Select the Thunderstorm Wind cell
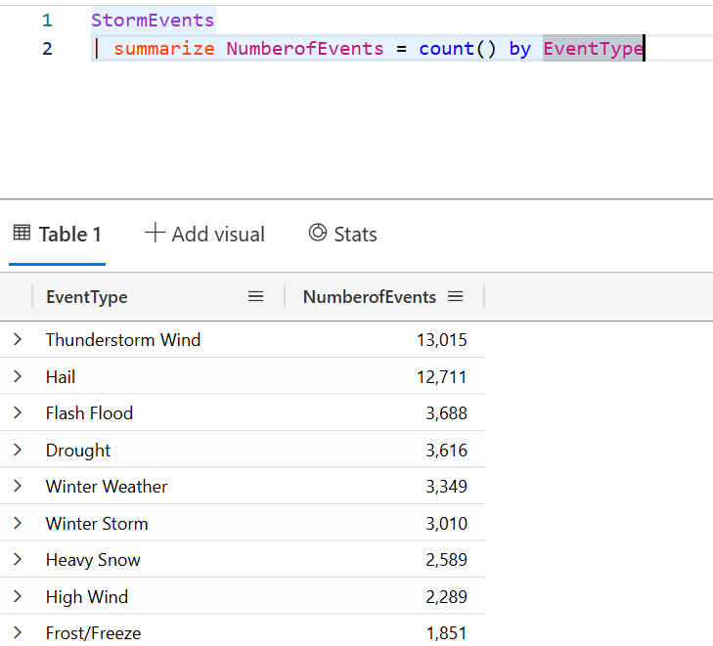Screen dimensions: 713x646 (123, 340)
